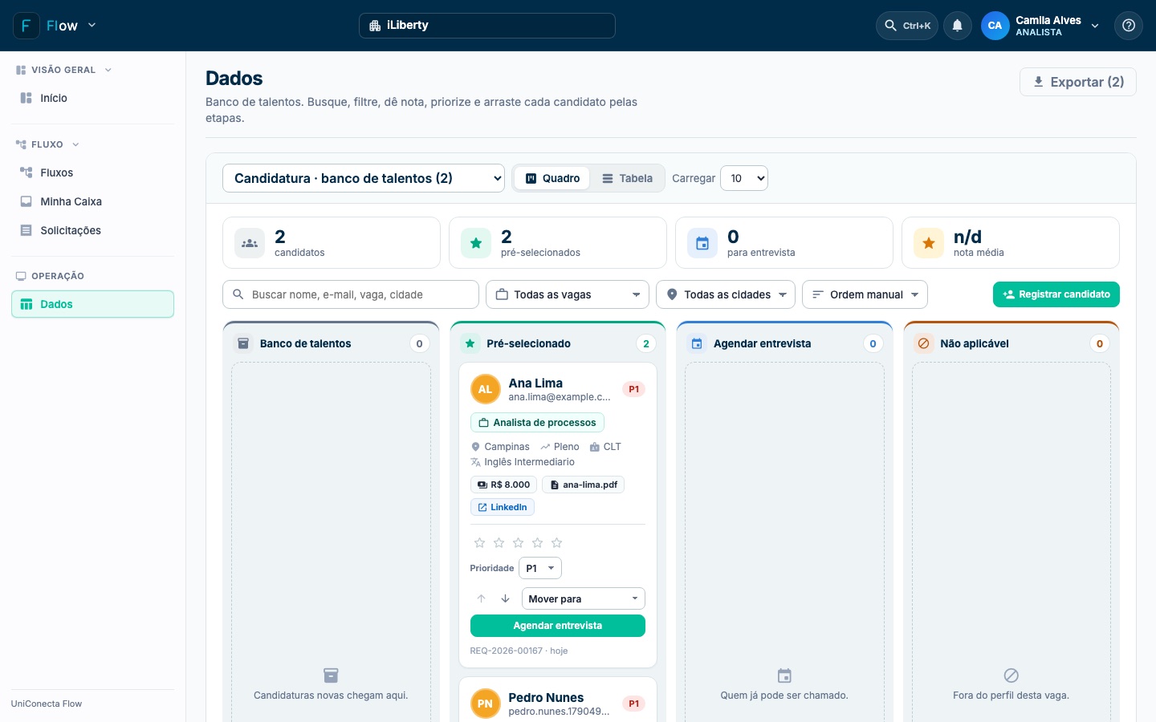Click Ana Lima's AL avatar
The image size is (1156, 722).
pyautogui.click(x=485, y=389)
